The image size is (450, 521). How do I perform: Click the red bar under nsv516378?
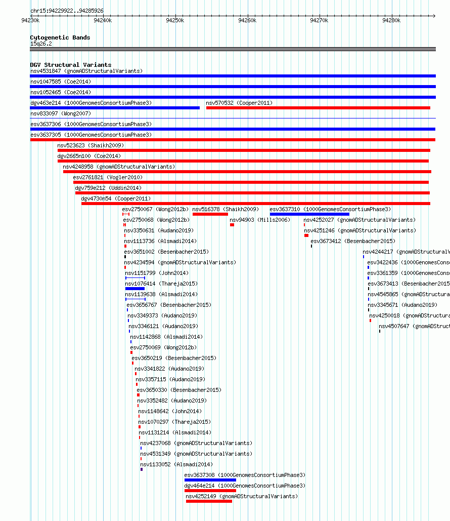(210, 214)
